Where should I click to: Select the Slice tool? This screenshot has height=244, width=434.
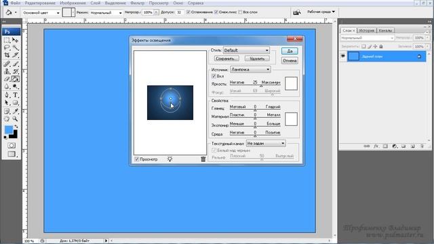tap(15, 55)
